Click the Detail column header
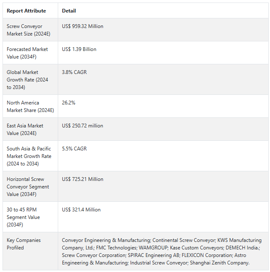This screenshot has width=270, height=272. pyautogui.click(x=69, y=11)
